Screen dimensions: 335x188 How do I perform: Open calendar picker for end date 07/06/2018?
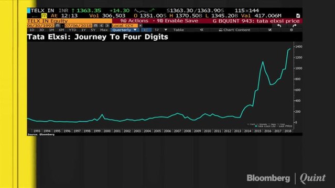pos(95,26)
